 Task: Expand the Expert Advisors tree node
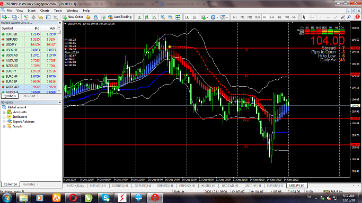tap(4, 122)
